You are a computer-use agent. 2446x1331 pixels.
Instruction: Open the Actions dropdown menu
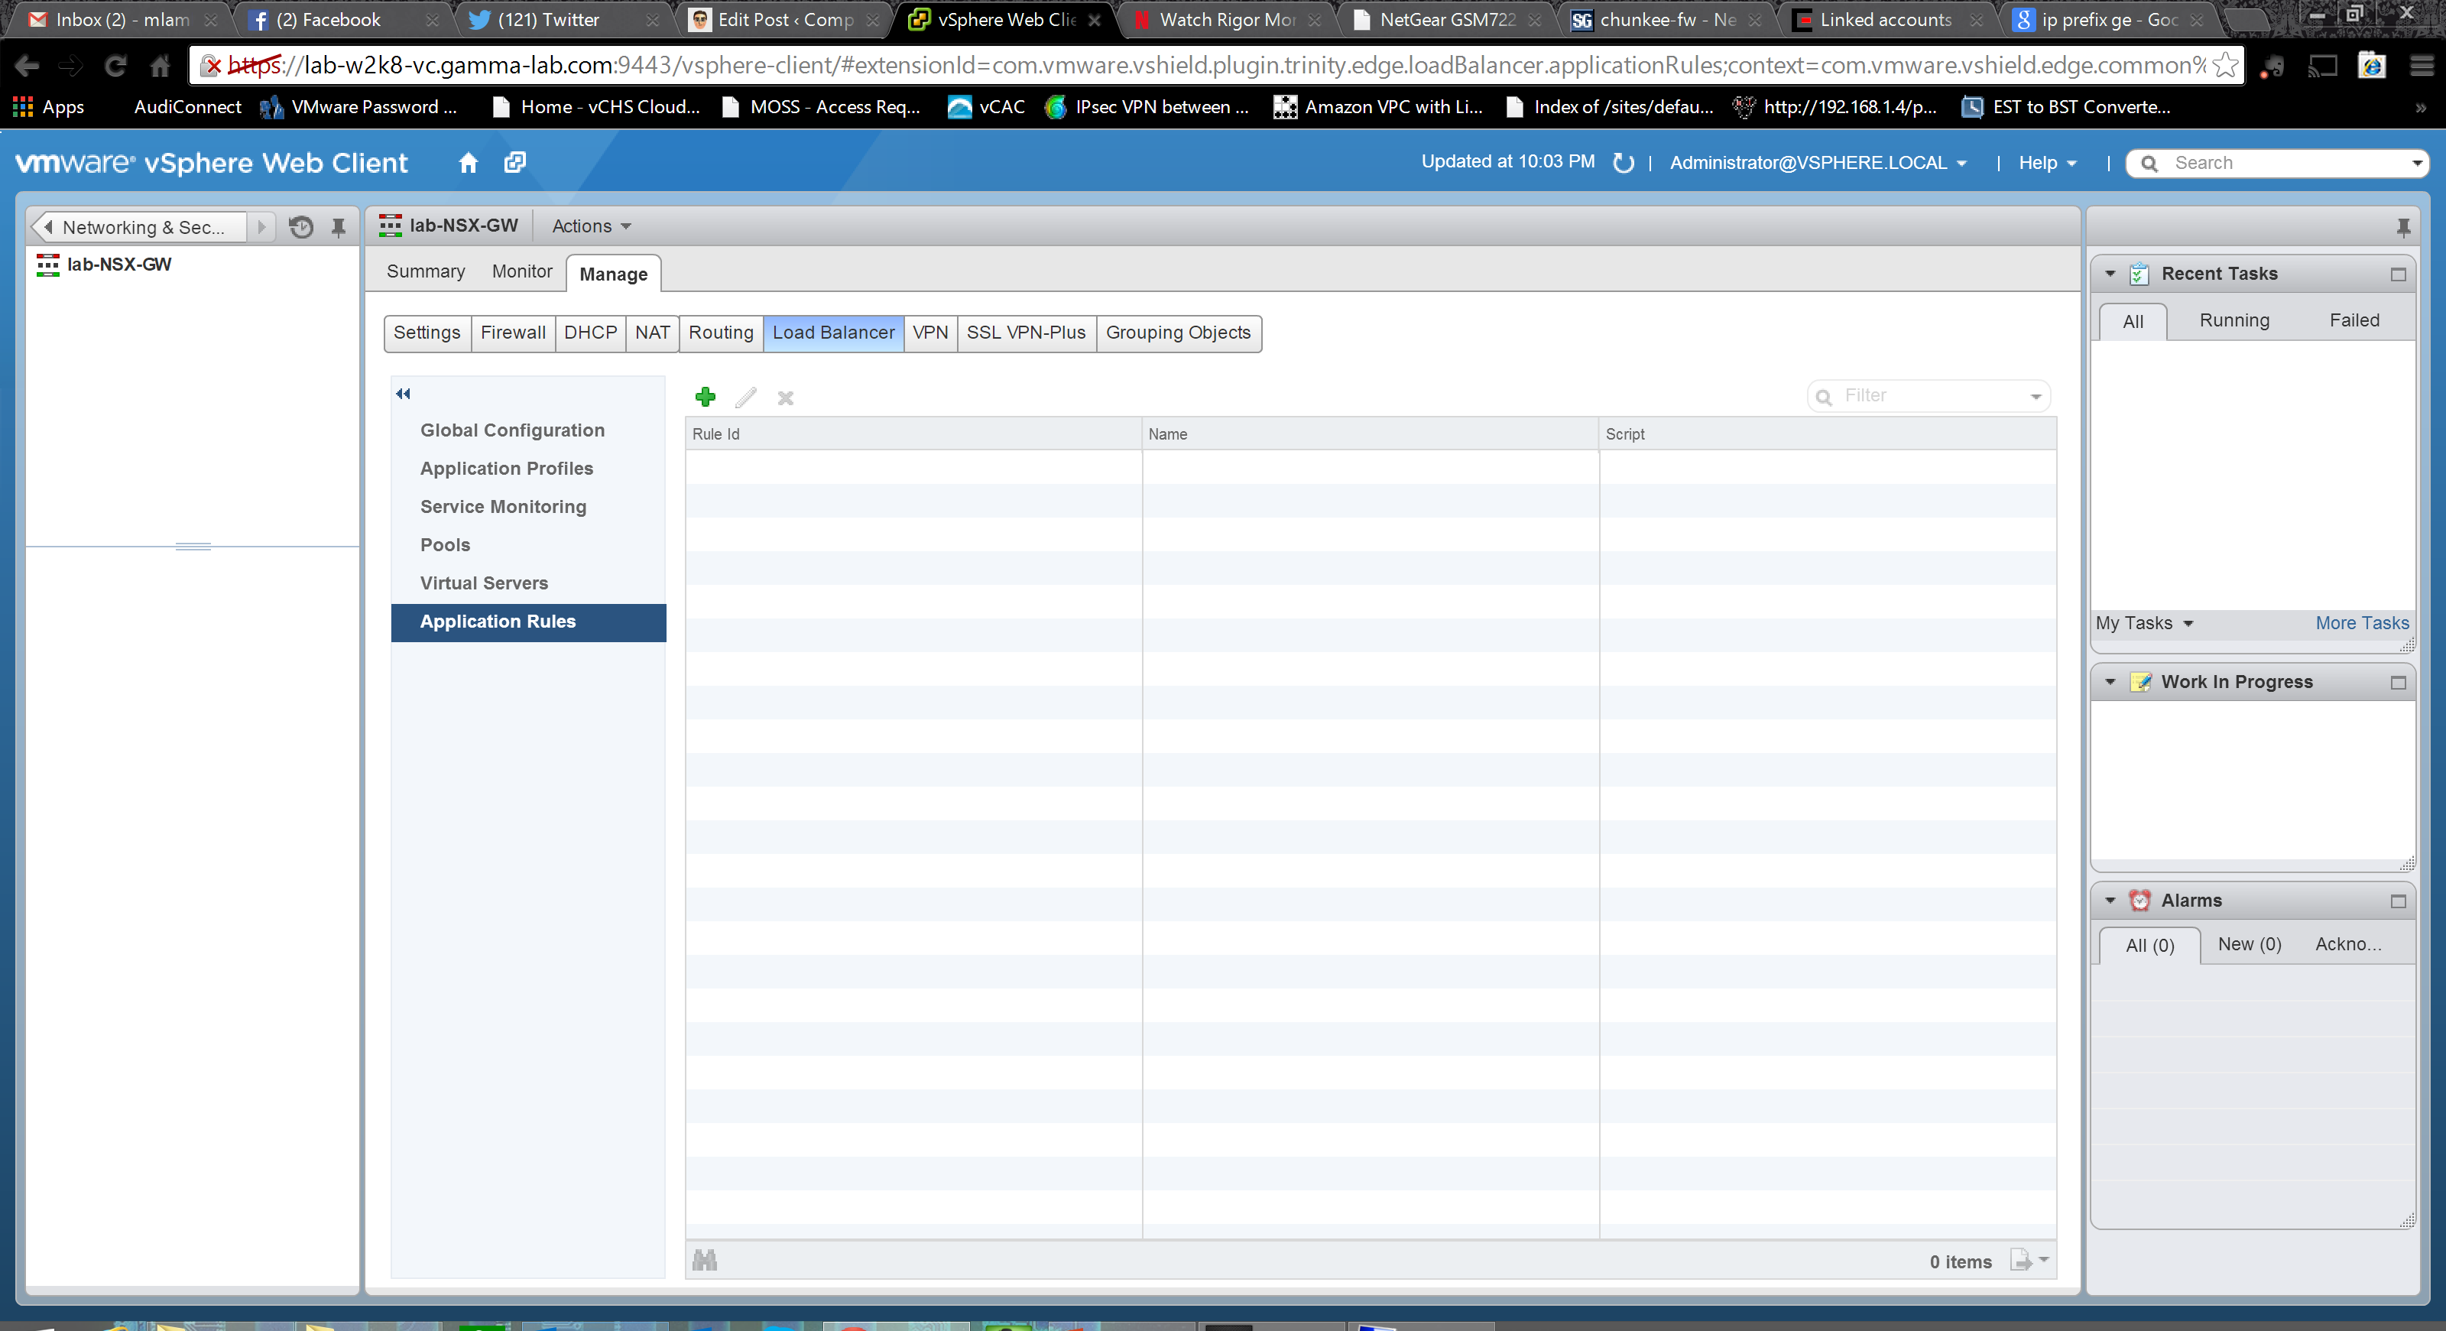[x=591, y=226]
